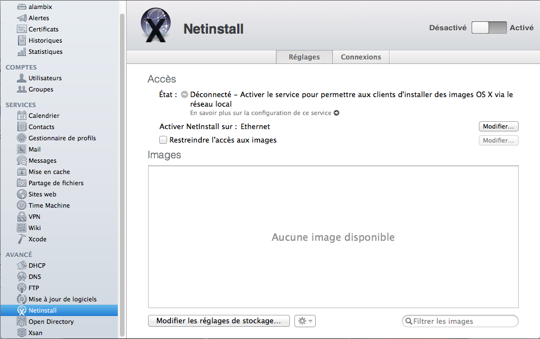Image resolution: width=540 pixels, height=339 pixels.
Task: Click the Certificats icon in sidebar
Action: 22,29
